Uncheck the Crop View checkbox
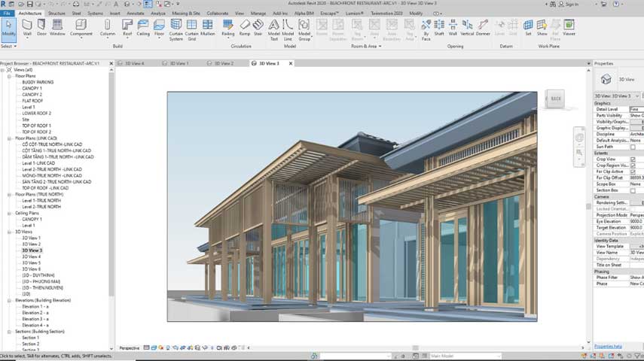 coord(633,159)
